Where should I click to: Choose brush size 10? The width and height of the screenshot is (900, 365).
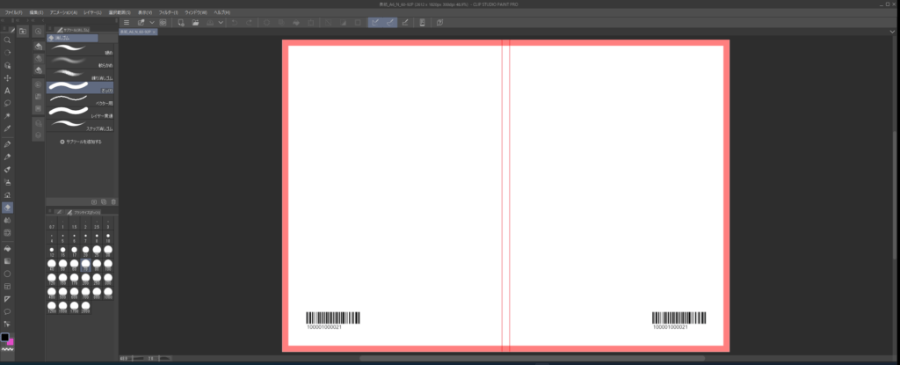click(x=108, y=238)
